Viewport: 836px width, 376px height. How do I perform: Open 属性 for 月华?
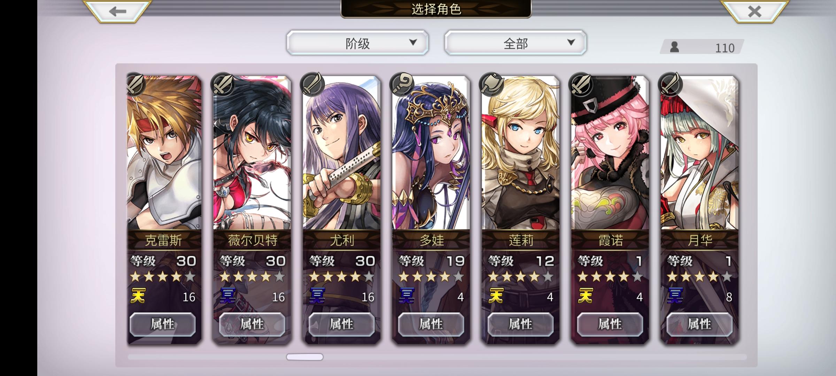[700, 324]
